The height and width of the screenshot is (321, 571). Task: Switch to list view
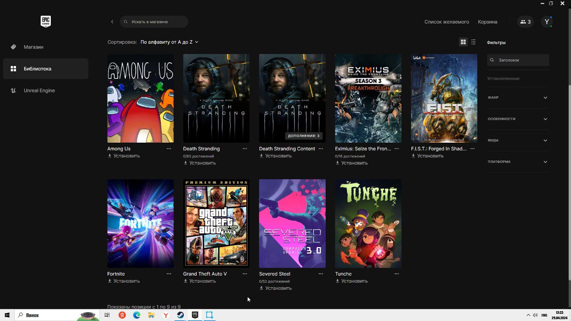tap(473, 42)
